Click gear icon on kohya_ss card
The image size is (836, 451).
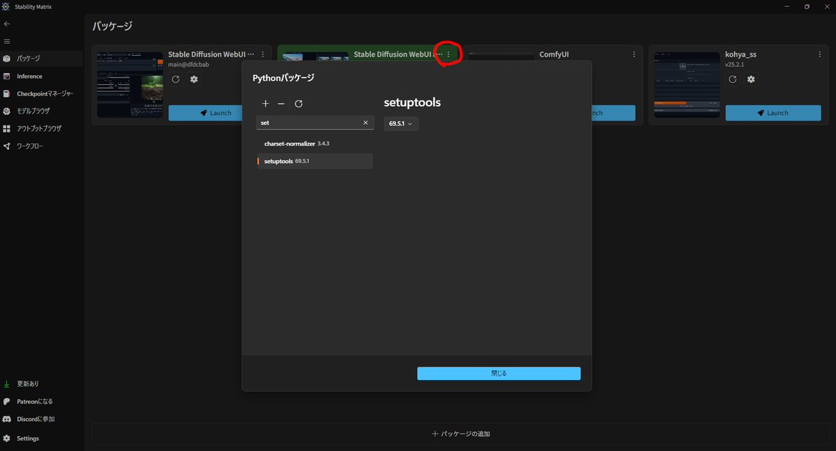(x=751, y=79)
